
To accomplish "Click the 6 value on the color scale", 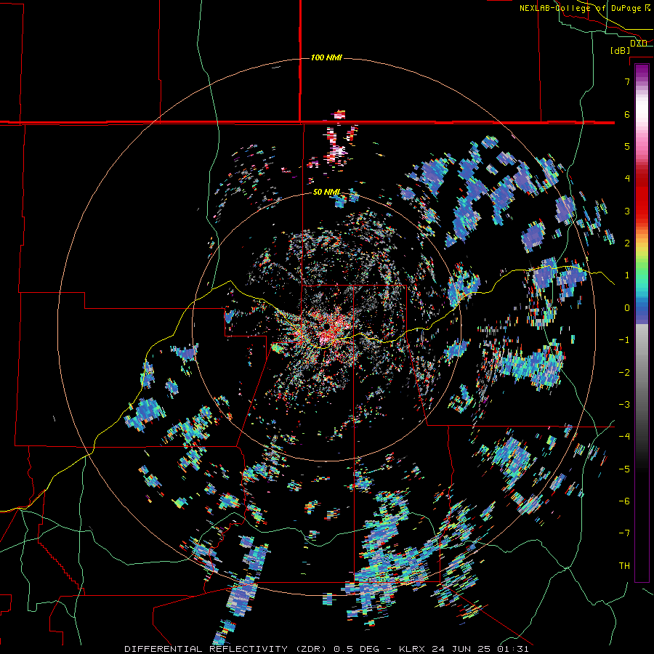I will pyautogui.click(x=627, y=114).
